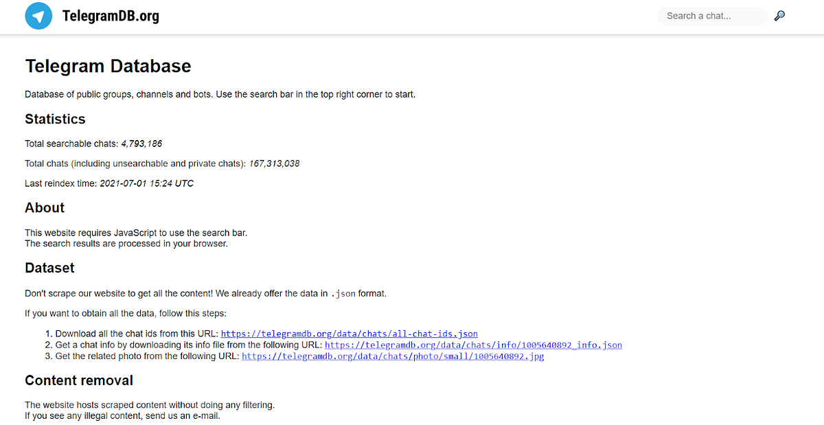Open the TelegramDB.org site title

click(x=111, y=16)
